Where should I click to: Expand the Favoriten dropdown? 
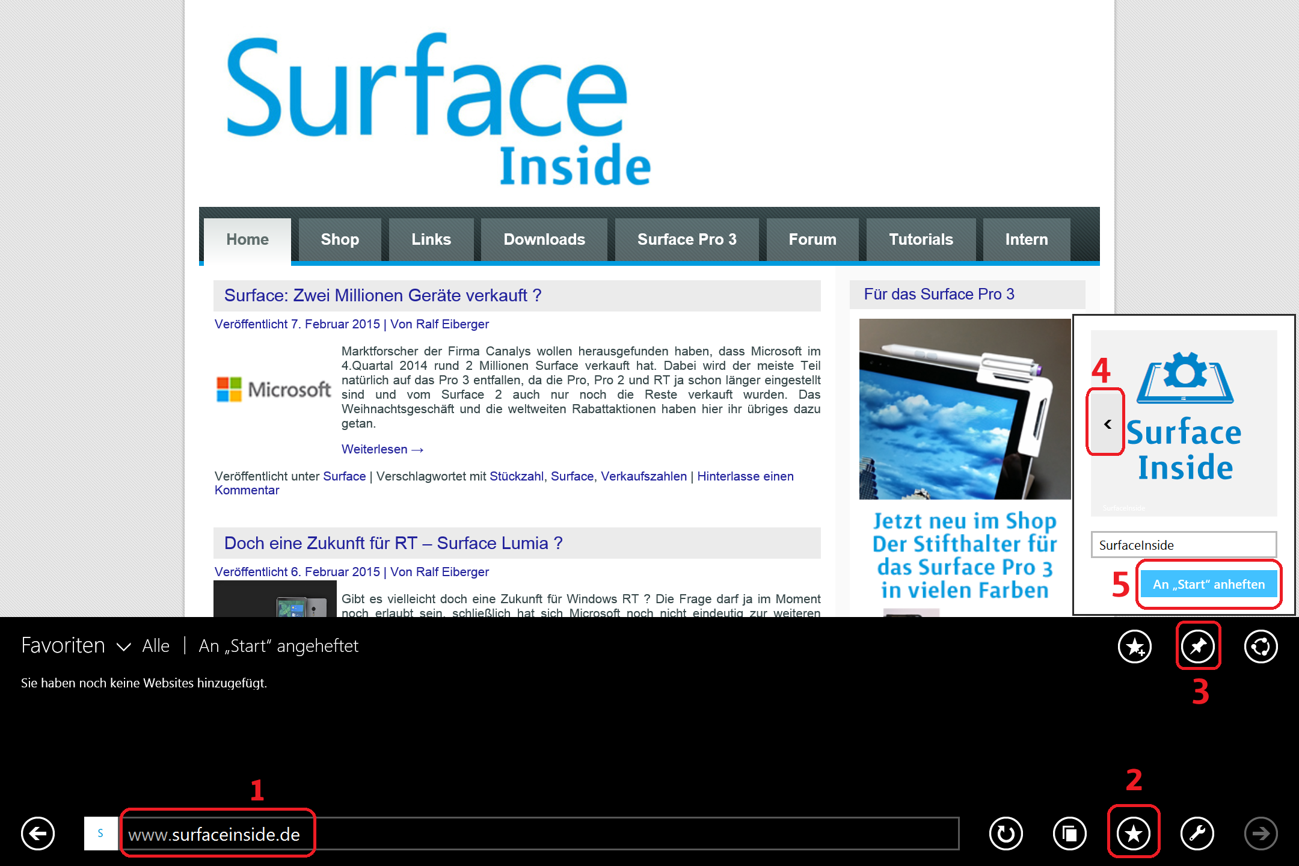click(76, 646)
